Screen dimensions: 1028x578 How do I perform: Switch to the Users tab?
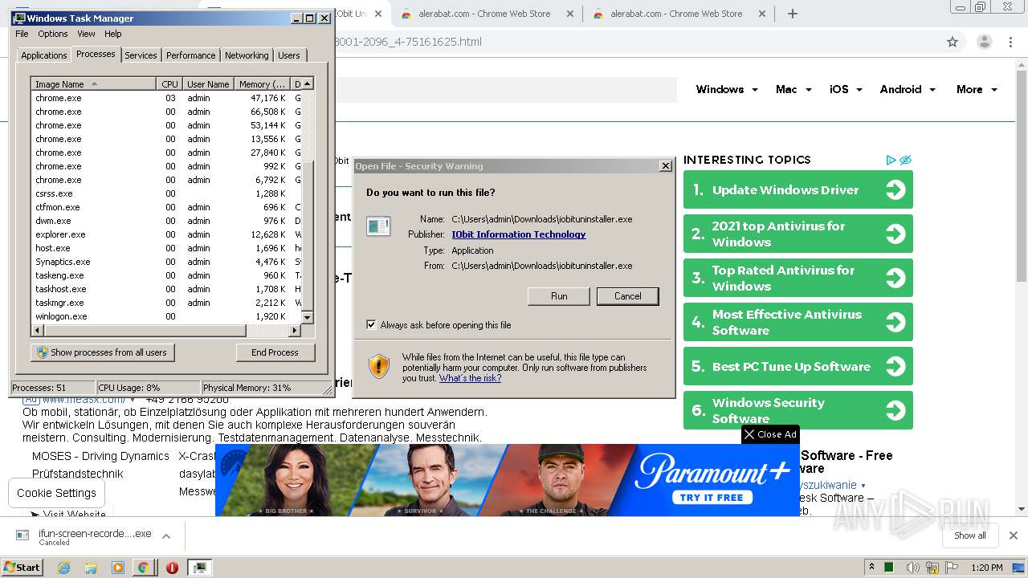(289, 55)
